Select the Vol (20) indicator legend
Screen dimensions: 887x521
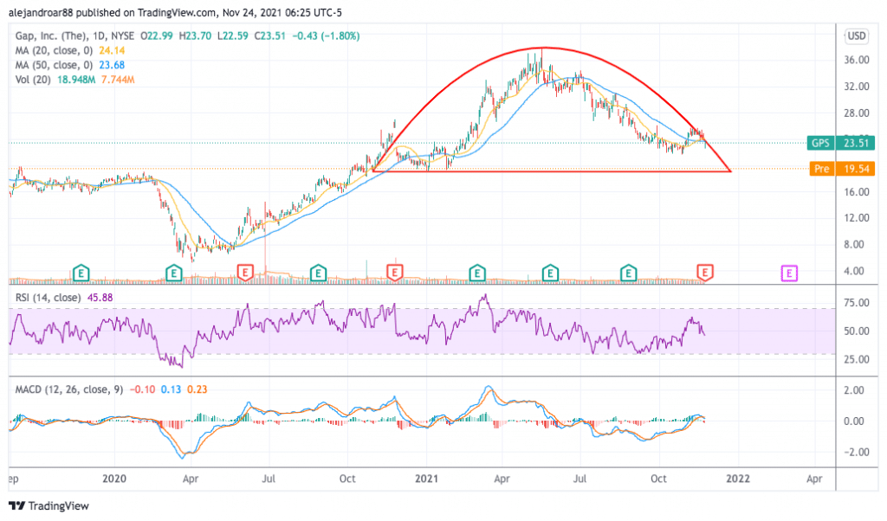pyautogui.click(x=33, y=80)
